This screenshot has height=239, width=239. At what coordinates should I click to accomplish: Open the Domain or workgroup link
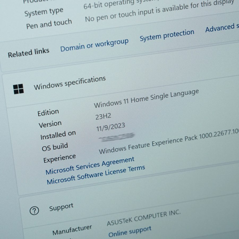(94, 45)
